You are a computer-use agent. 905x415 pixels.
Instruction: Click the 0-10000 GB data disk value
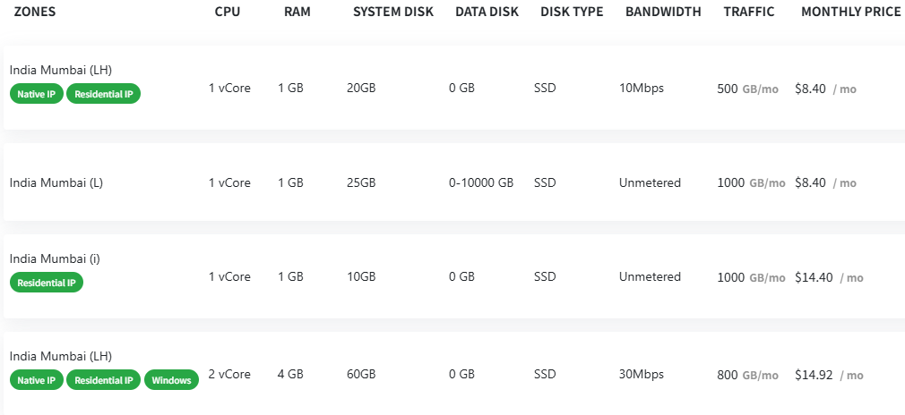(481, 182)
